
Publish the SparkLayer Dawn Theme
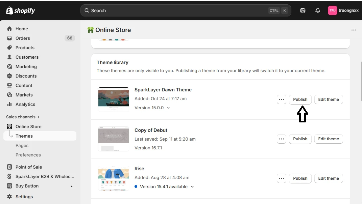coord(300,99)
